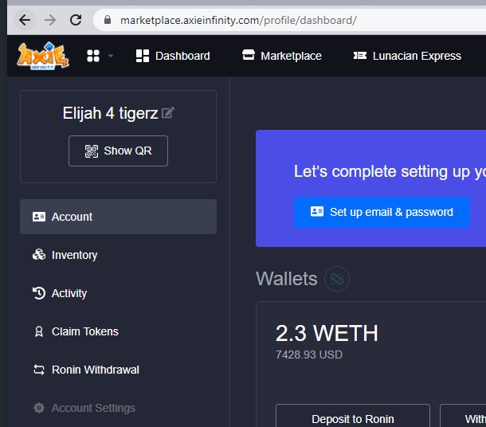Click the browser back arrow
The width and height of the screenshot is (486, 427).
25,21
